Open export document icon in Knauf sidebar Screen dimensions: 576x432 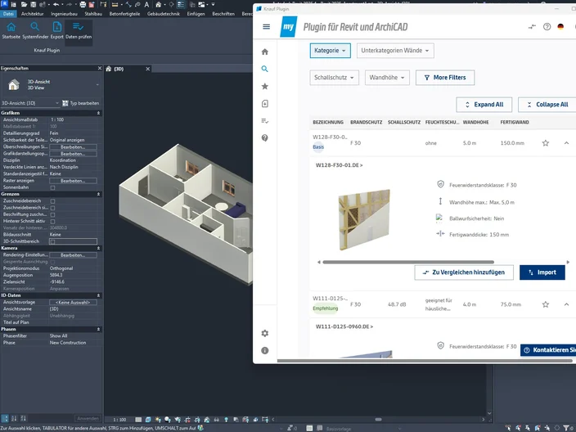coord(265,104)
